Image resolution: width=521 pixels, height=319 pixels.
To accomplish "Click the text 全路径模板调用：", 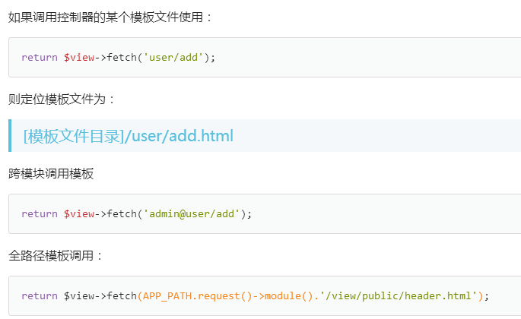I will tap(56, 256).
